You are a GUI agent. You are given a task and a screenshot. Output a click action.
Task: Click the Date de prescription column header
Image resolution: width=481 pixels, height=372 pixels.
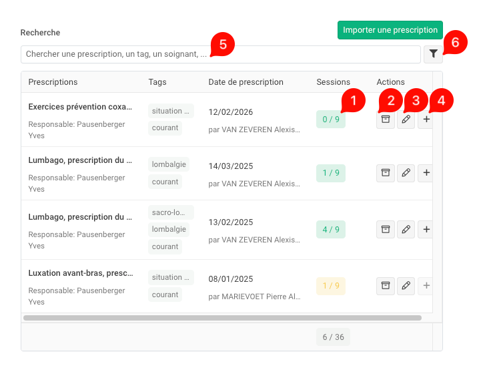(246, 82)
